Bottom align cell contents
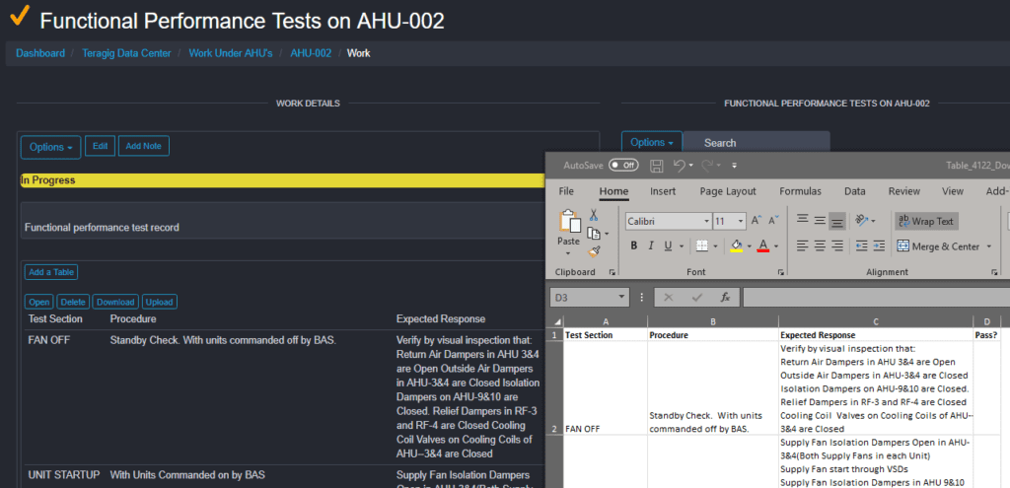 point(836,221)
